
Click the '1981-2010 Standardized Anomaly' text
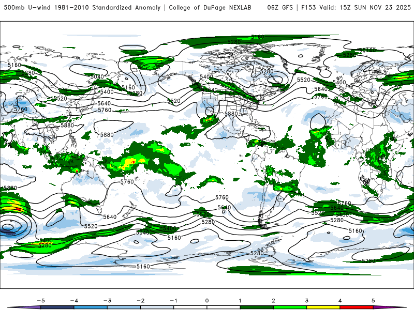tap(108, 7)
